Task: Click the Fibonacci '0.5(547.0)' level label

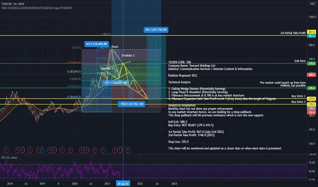Action: pos(75,79)
